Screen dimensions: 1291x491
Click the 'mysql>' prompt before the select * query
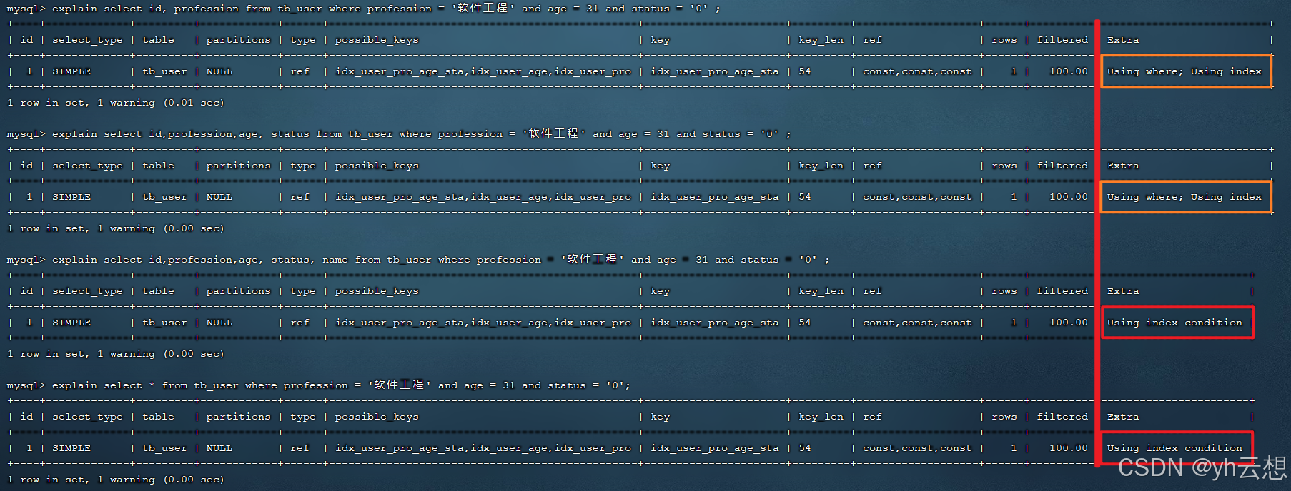tap(26, 385)
